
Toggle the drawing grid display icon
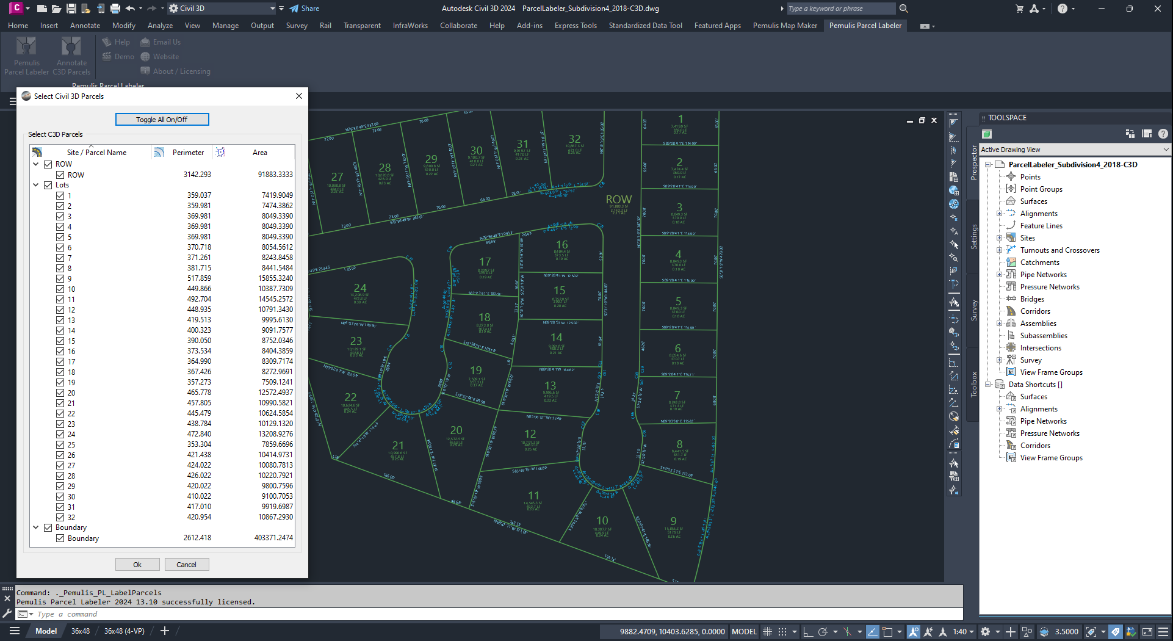point(767,632)
